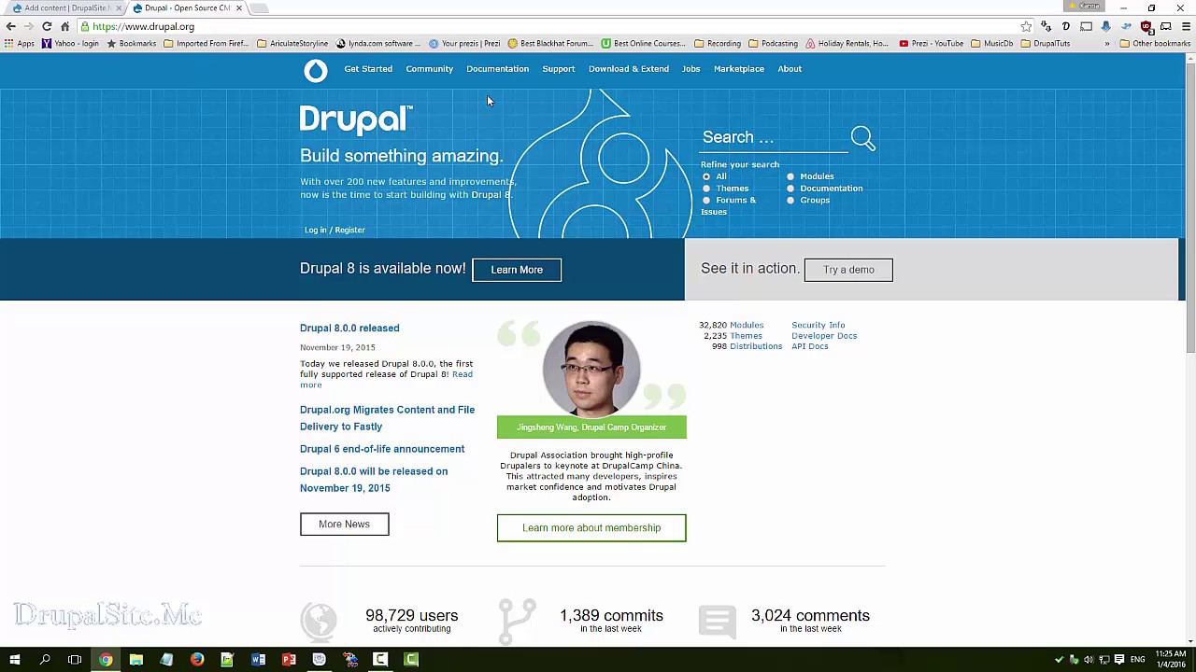Open the 'API Docs' link
Screen dimensions: 1196x672
pyautogui.click(x=810, y=346)
